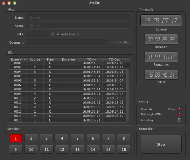Switch to source 6 on the switcher
Screen dimensions: 190x160
pyautogui.click(x=93, y=138)
